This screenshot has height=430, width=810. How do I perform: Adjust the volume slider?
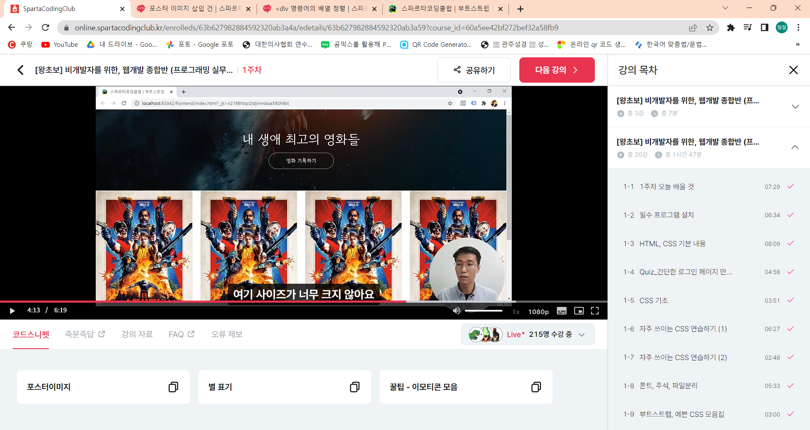click(483, 311)
